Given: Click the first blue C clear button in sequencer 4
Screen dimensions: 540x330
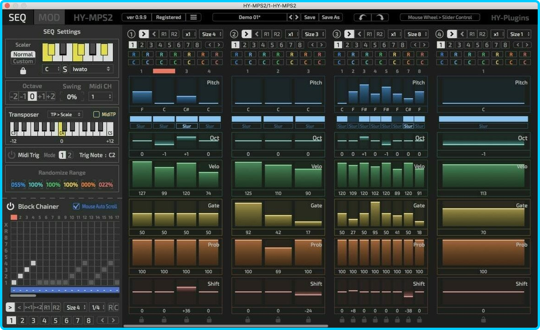Looking at the screenshot, I should (442, 62).
